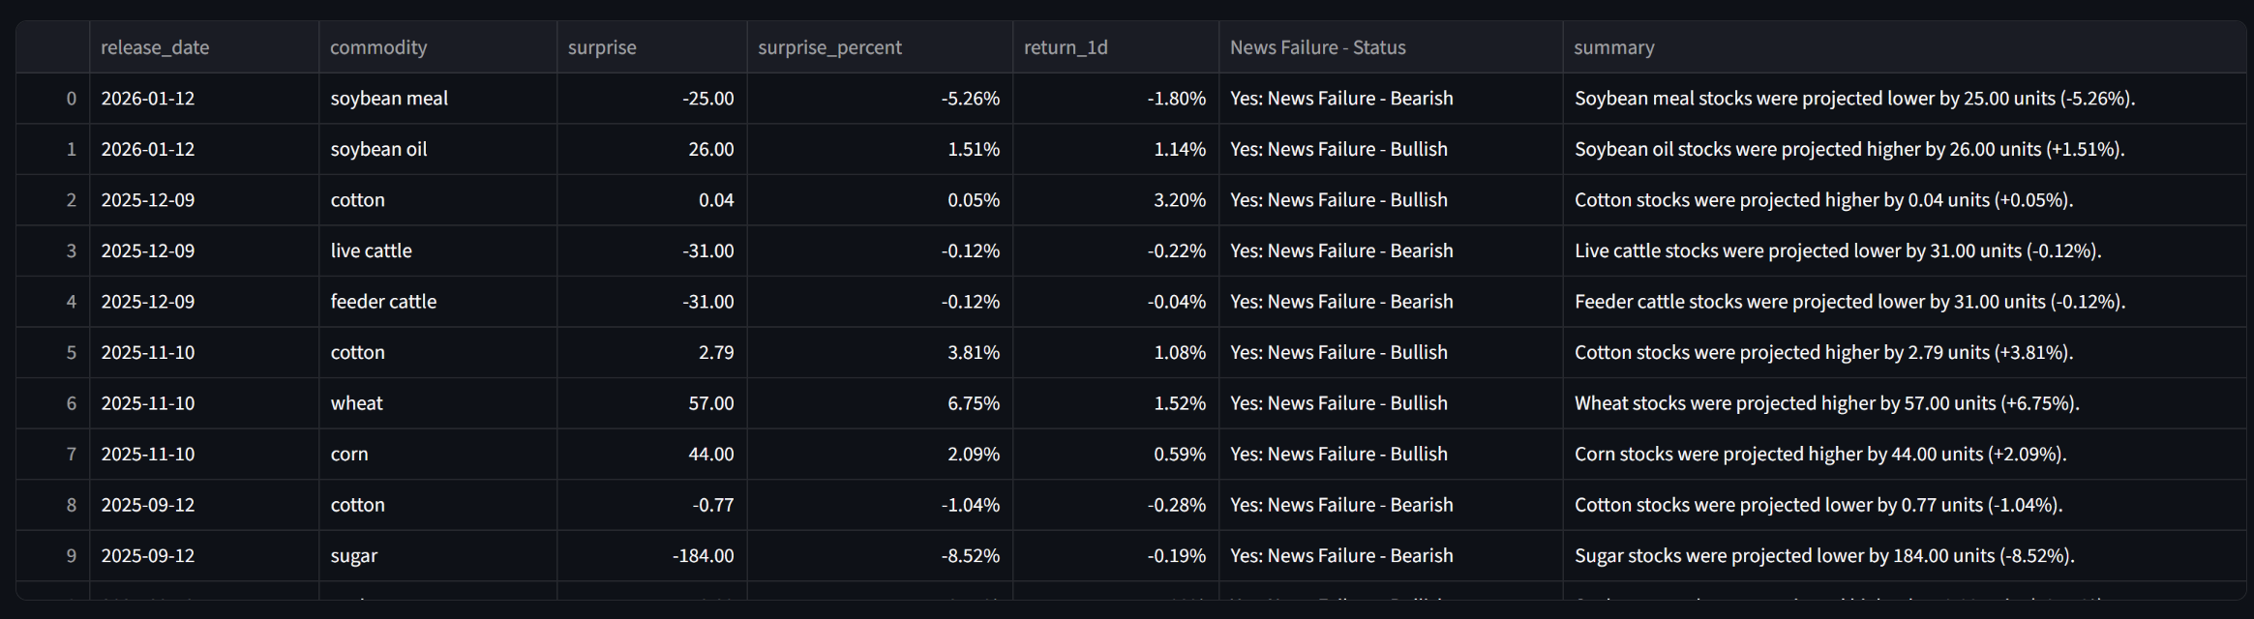
Task: Click row index 0 cell
Action: tap(71, 99)
